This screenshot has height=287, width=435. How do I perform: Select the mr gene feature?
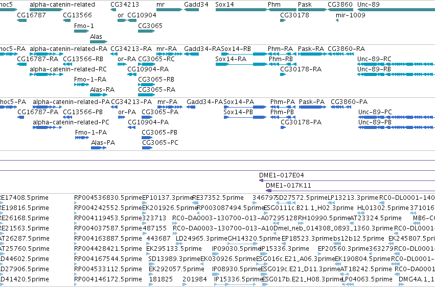(169, 10)
